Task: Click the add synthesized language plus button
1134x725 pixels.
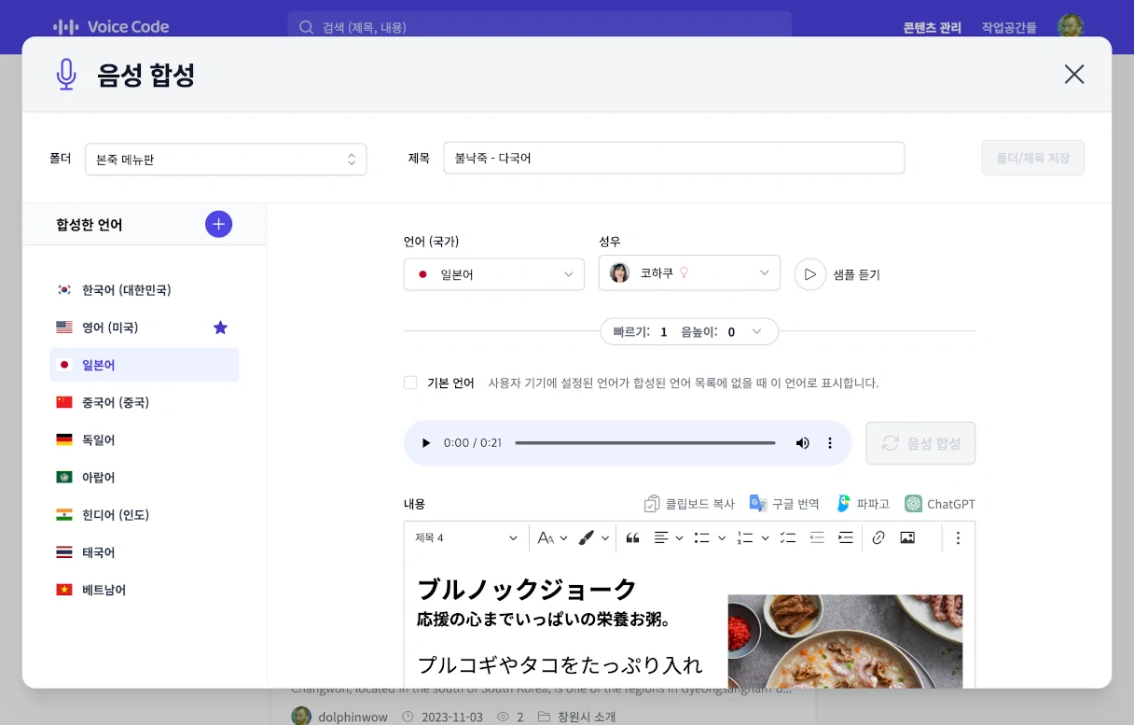Action: pyautogui.click(x=218, y=224)
